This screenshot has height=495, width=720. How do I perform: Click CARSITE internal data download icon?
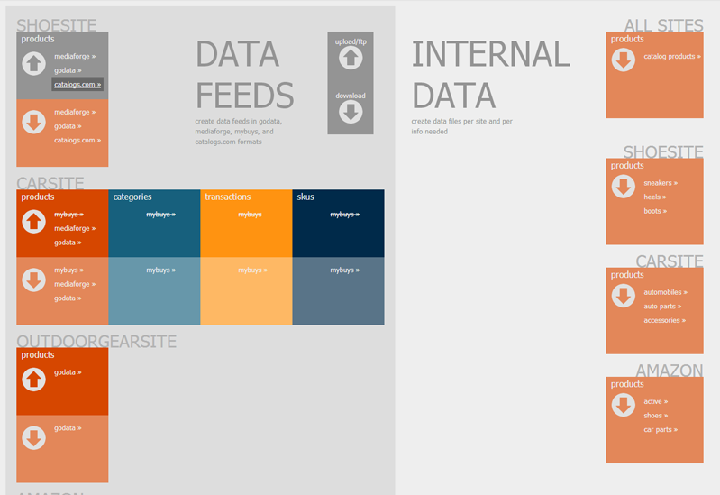coord(623,296)
